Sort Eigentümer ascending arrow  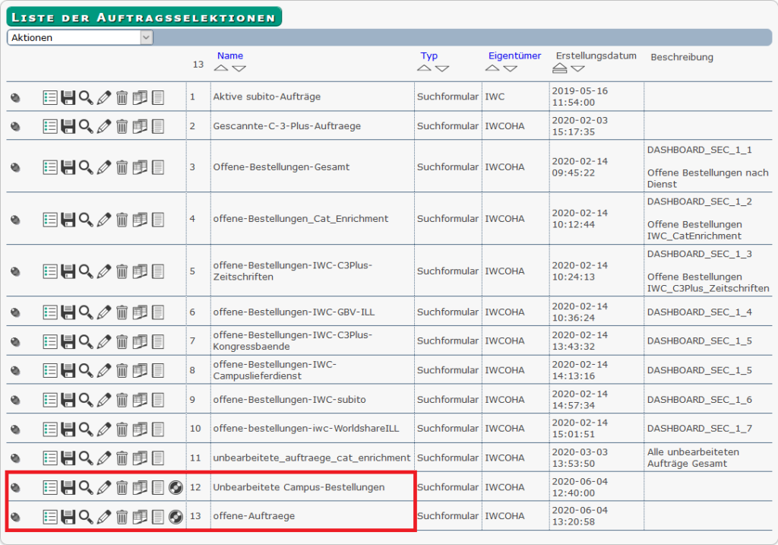coord(492,68)
